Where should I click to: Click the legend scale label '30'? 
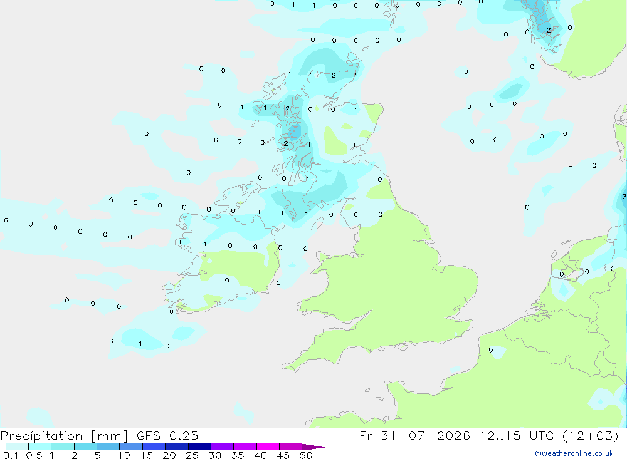[x=214, y=455]
